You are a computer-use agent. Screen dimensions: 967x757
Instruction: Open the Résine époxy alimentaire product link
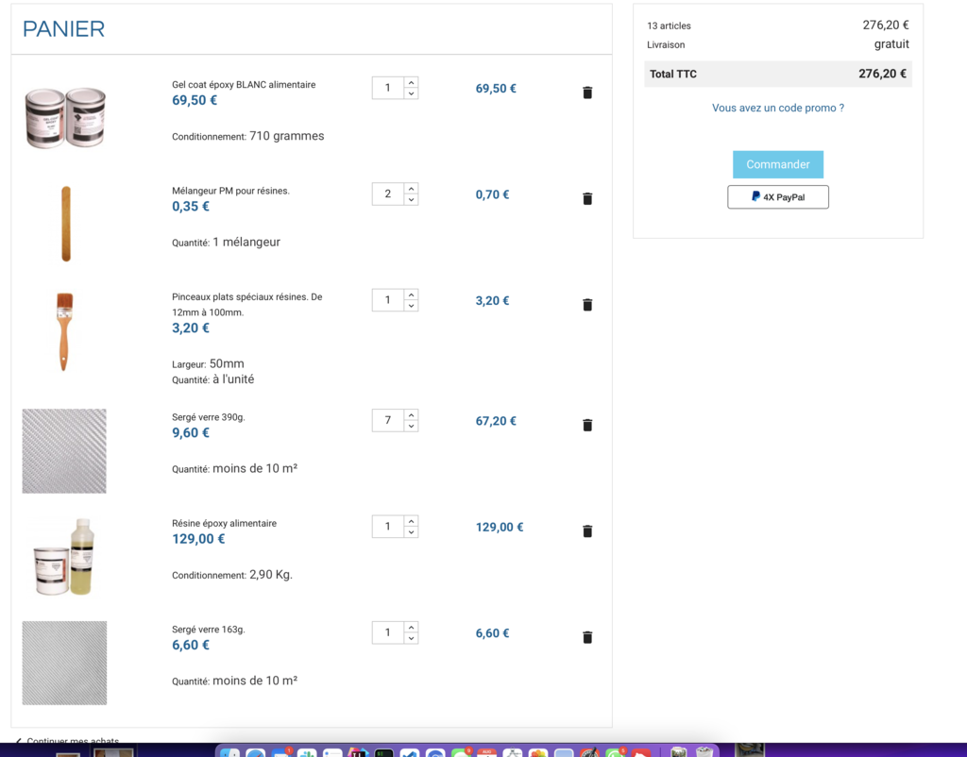coord(224,523)
